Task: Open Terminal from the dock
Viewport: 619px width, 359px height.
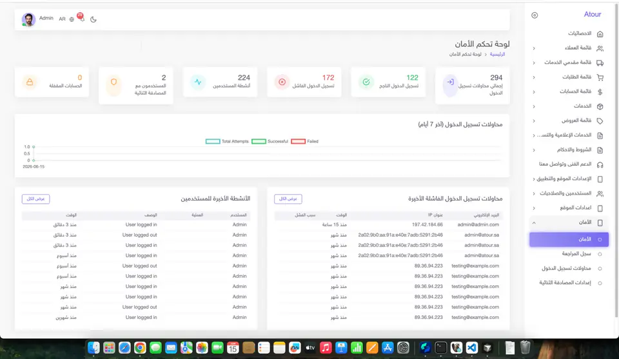Action: coord(440,347)
